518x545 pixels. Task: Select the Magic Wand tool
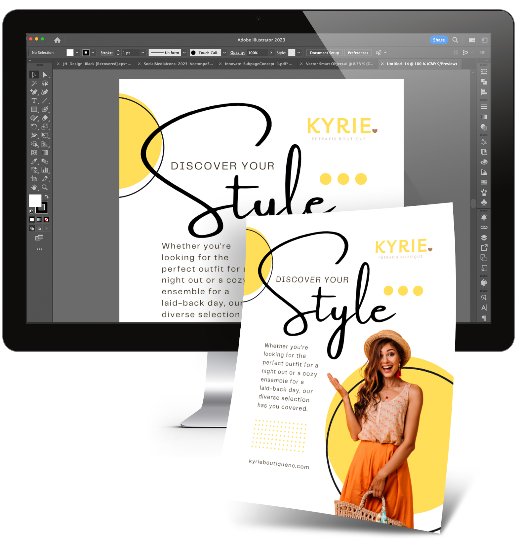point(34,84)
